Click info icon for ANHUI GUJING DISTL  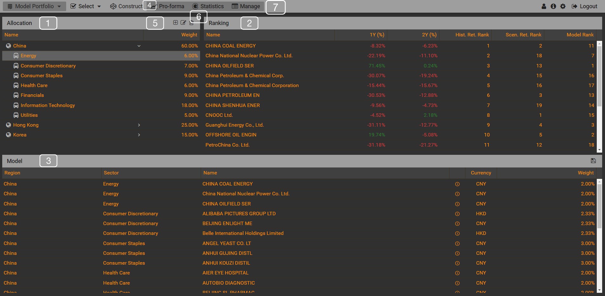[457, 253]
